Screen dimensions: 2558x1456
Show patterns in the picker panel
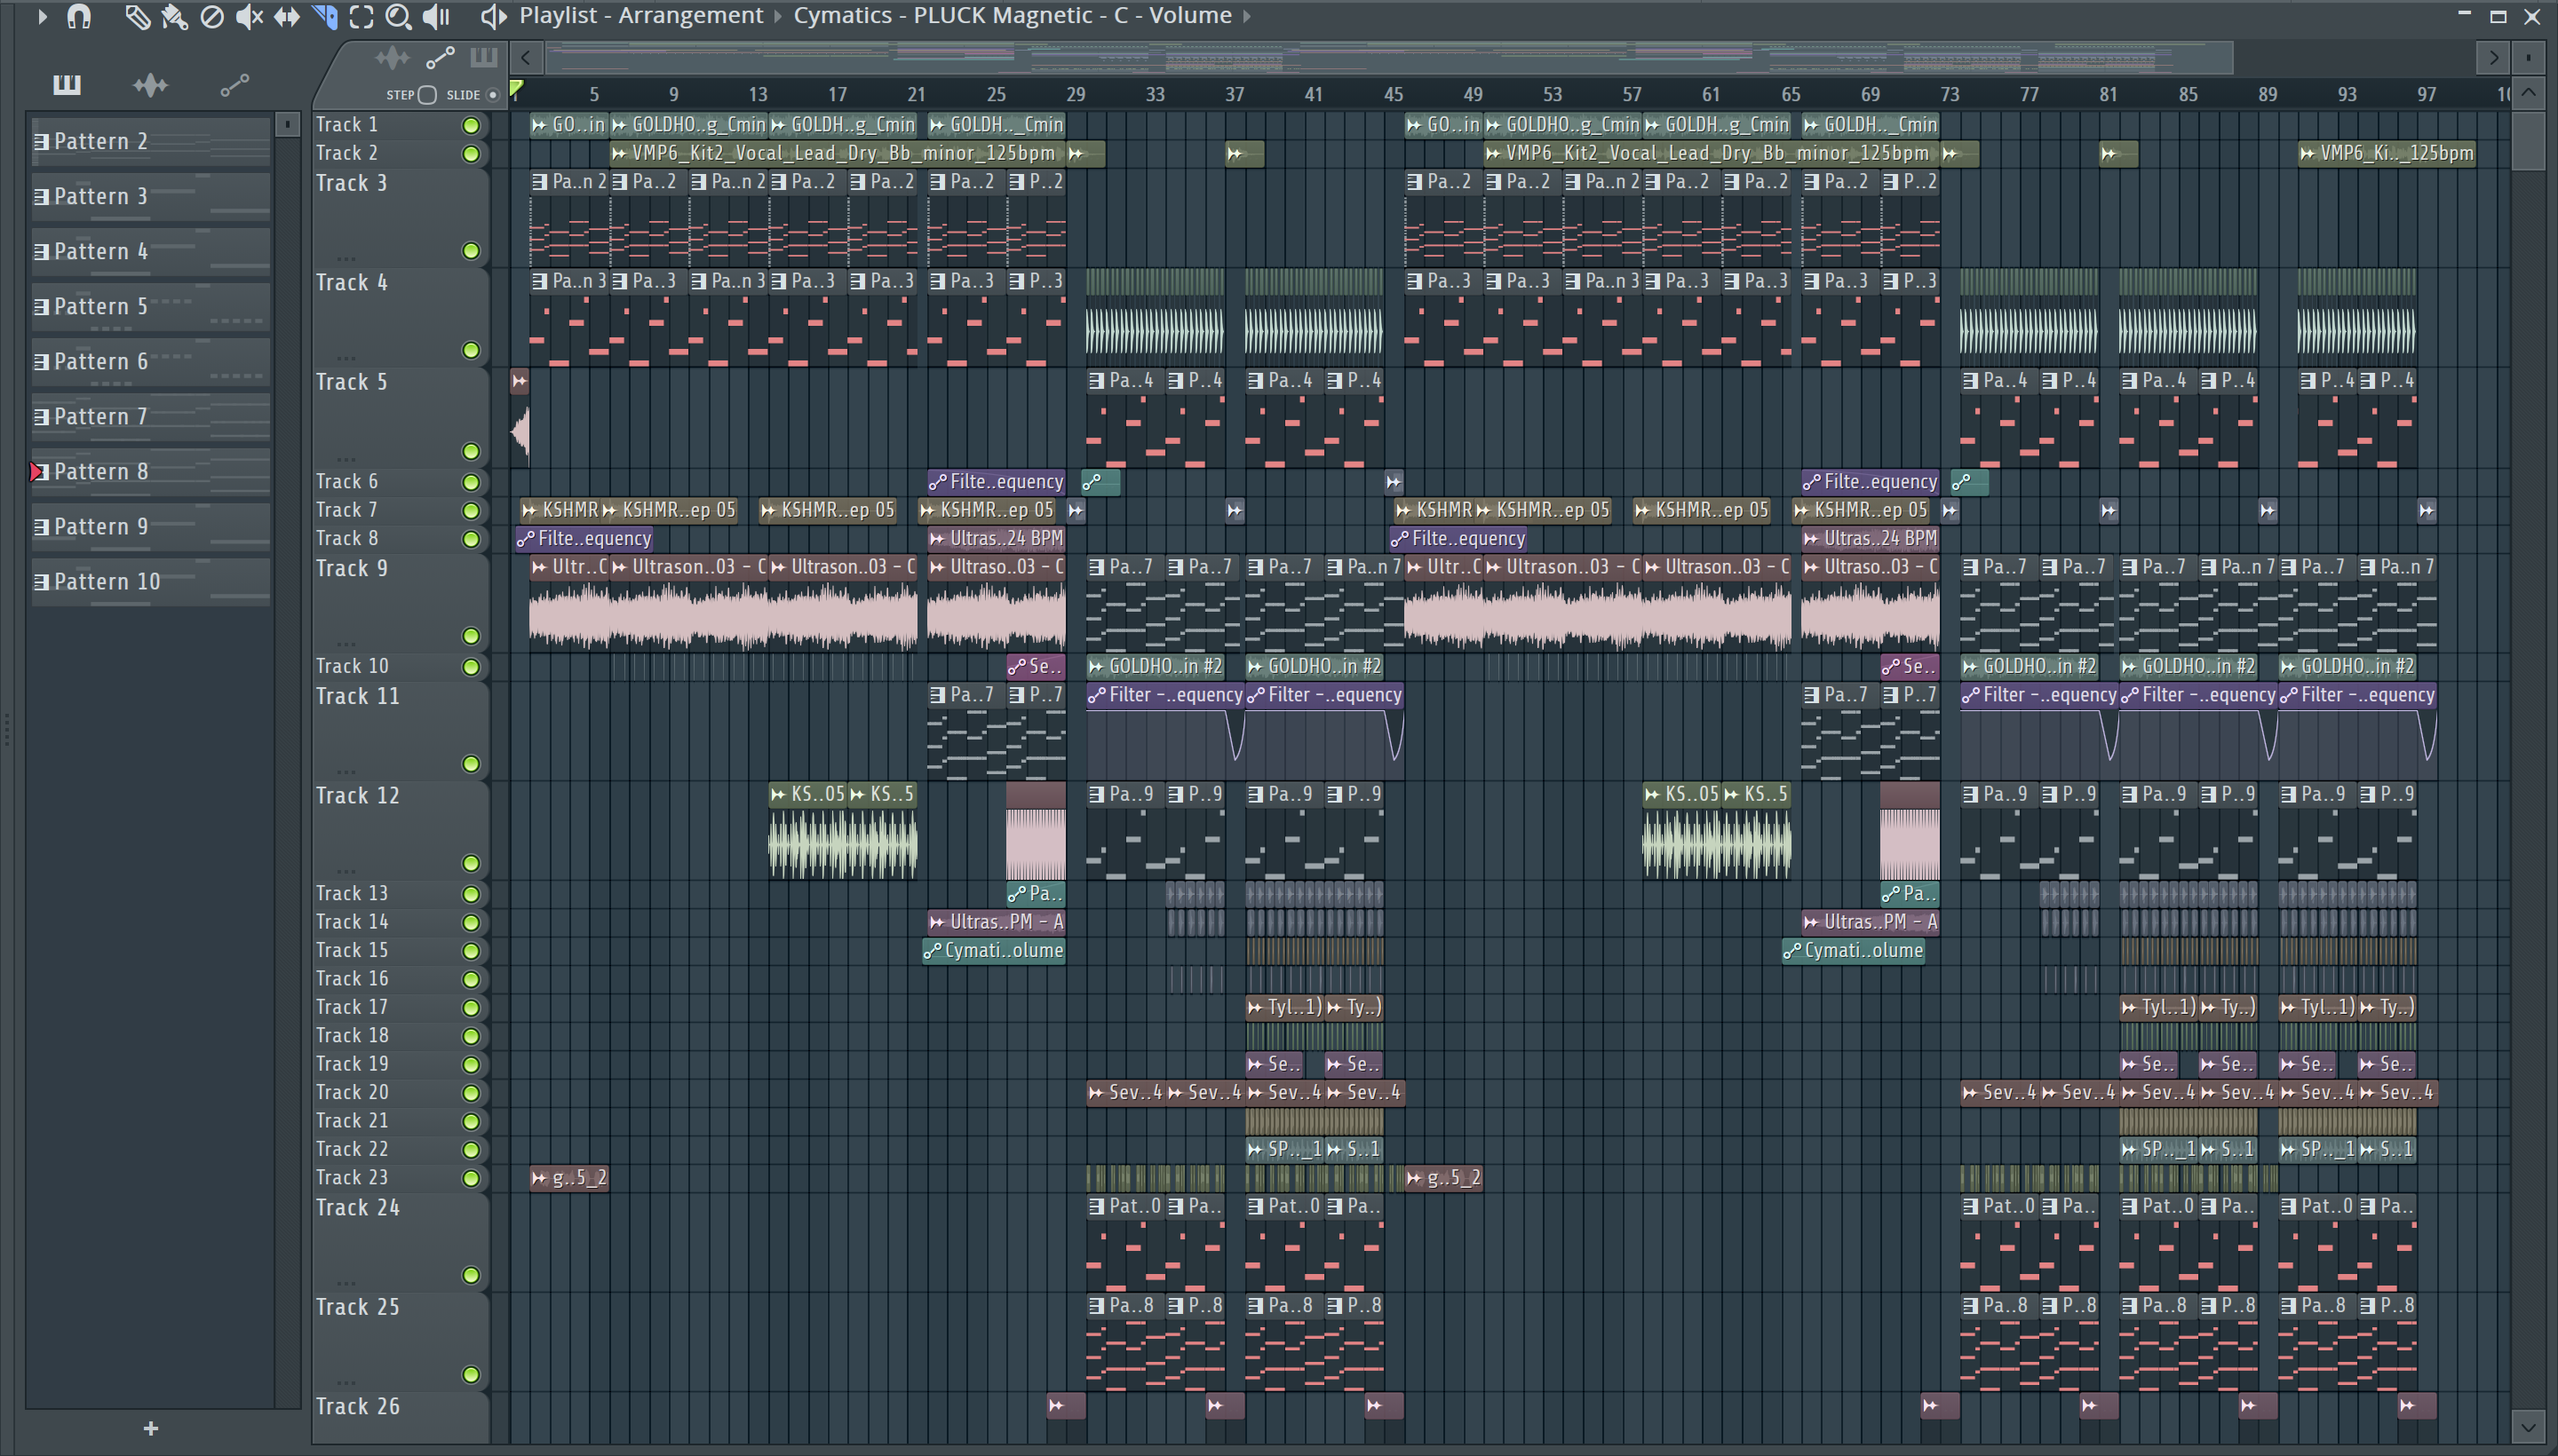pos(67,84)
